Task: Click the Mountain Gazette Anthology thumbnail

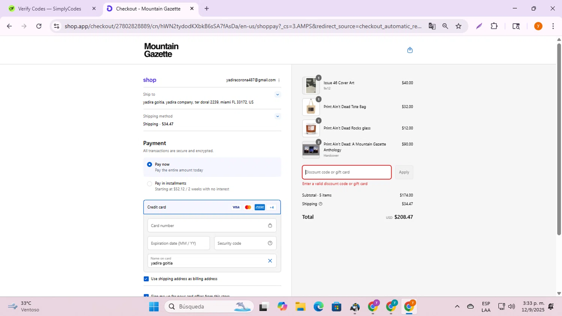Action: pos(311,150)
